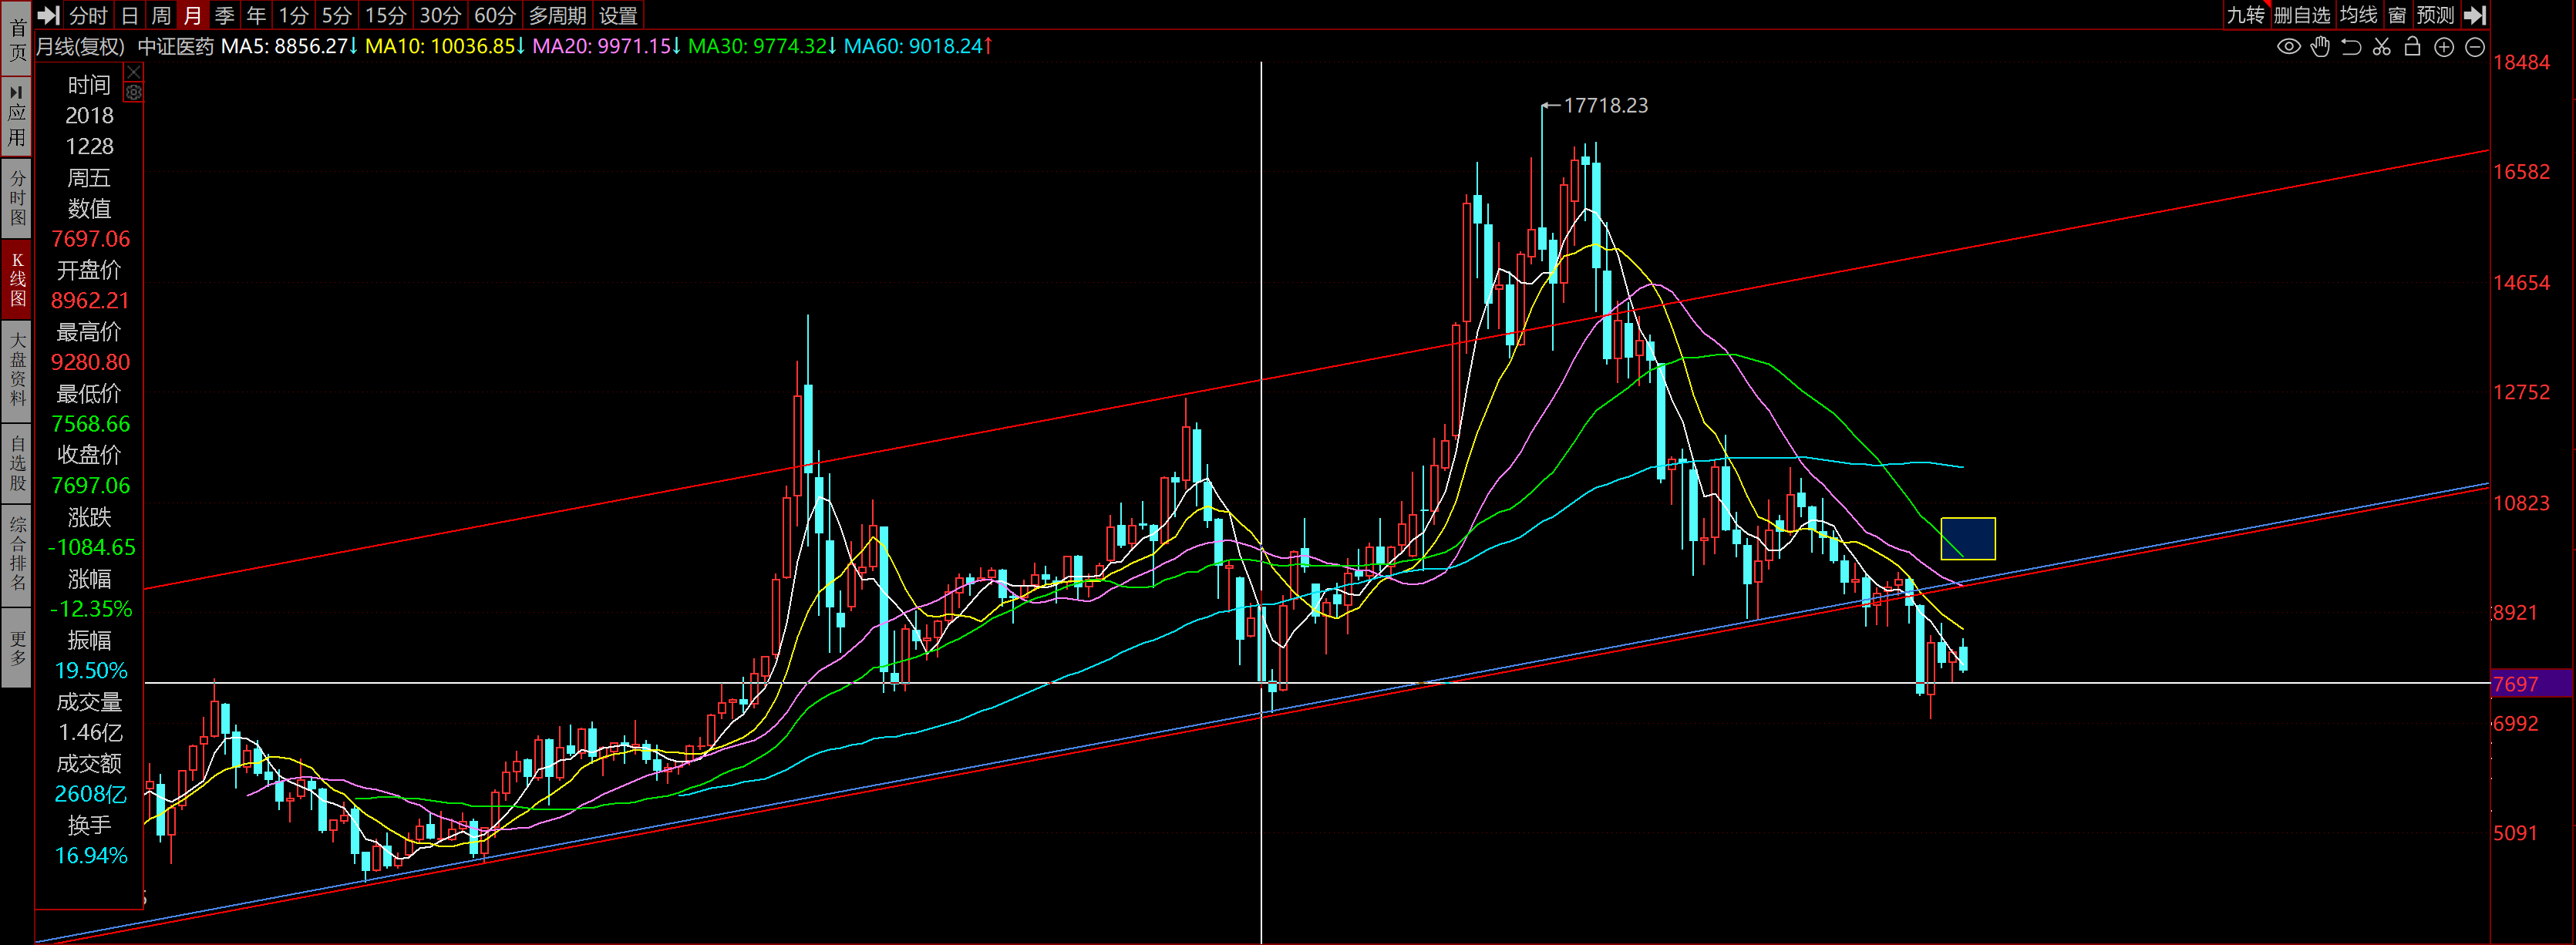The image size is (2576, 945).
Task: Select the hand pan tool
Action: (2320, 47)
